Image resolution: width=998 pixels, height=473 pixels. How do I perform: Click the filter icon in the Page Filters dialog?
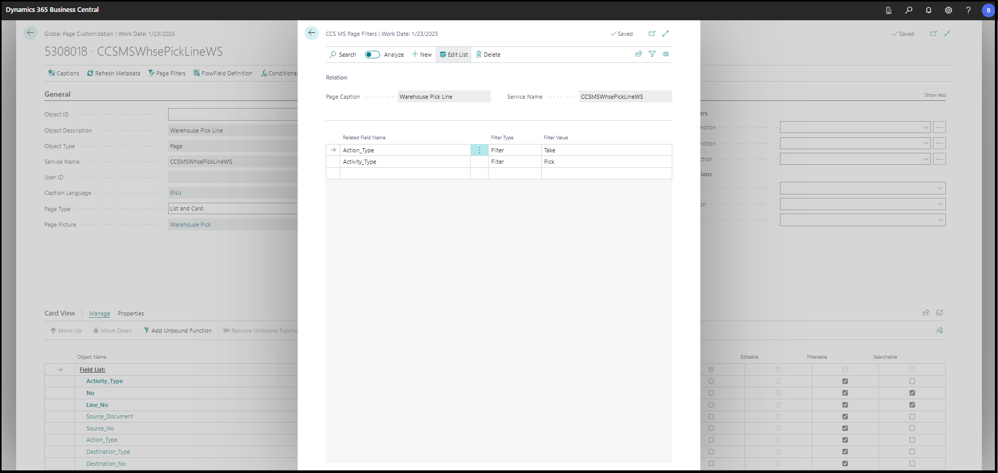(x=652, y=54)
